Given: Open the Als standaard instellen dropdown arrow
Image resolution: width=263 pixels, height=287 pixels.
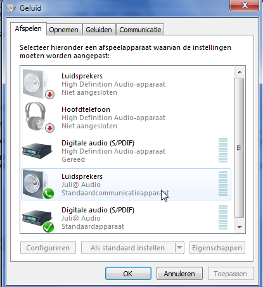Looking at the screenshot, I should pos(179,248).
